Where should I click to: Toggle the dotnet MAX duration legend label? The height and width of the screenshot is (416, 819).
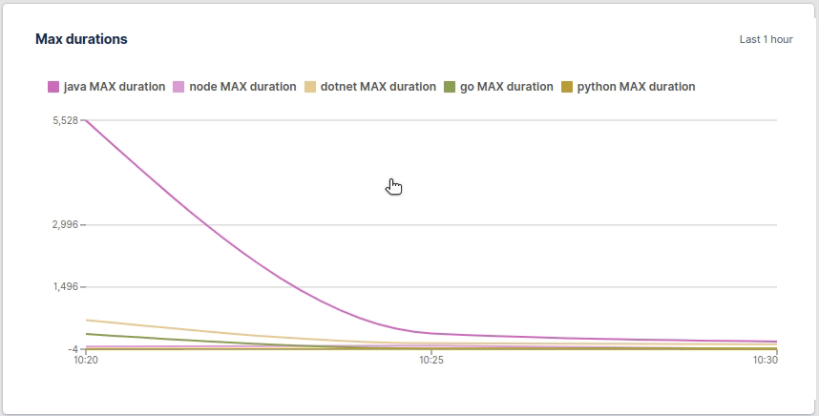click(x=378, y=87)
